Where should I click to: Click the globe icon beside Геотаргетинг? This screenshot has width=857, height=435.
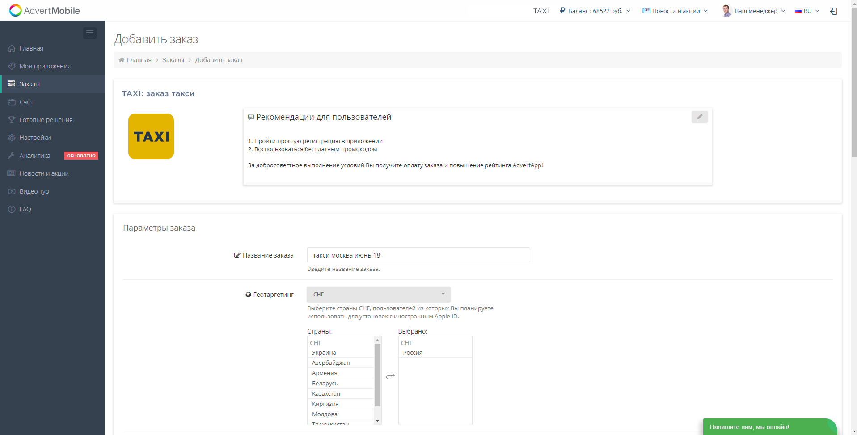coord(248,295)
